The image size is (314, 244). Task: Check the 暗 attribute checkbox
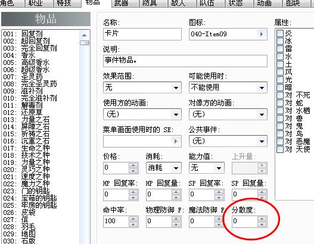click(x=280, y=87)
